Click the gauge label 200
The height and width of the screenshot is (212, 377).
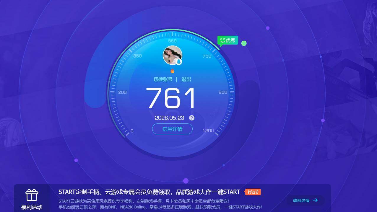point(122,92)
